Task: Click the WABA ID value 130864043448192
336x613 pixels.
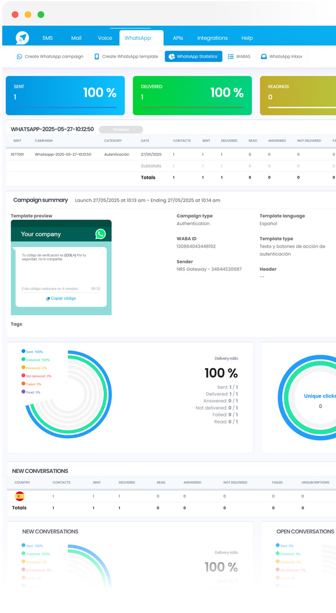Action: click(196, 247)
